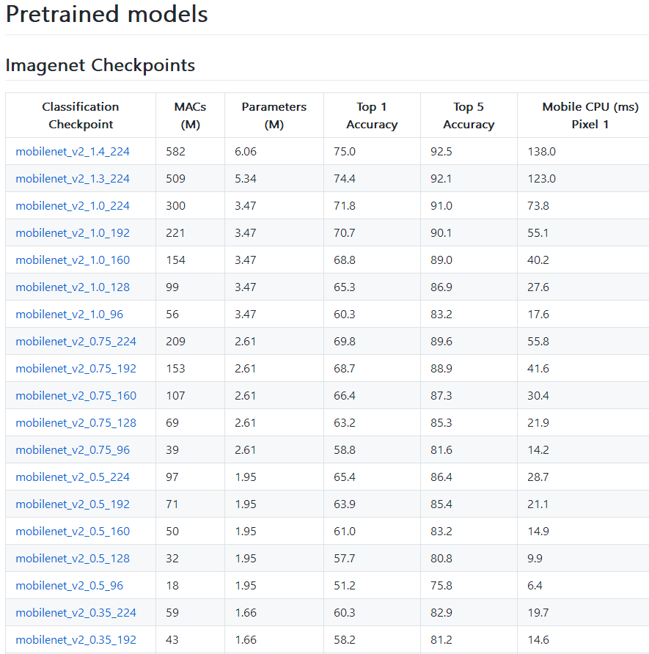
Task: Select the mobilenet_v2_1.0_160 link
Action: click(x=72, y=260)
